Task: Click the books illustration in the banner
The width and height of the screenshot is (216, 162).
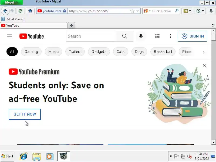Action: 179,94
